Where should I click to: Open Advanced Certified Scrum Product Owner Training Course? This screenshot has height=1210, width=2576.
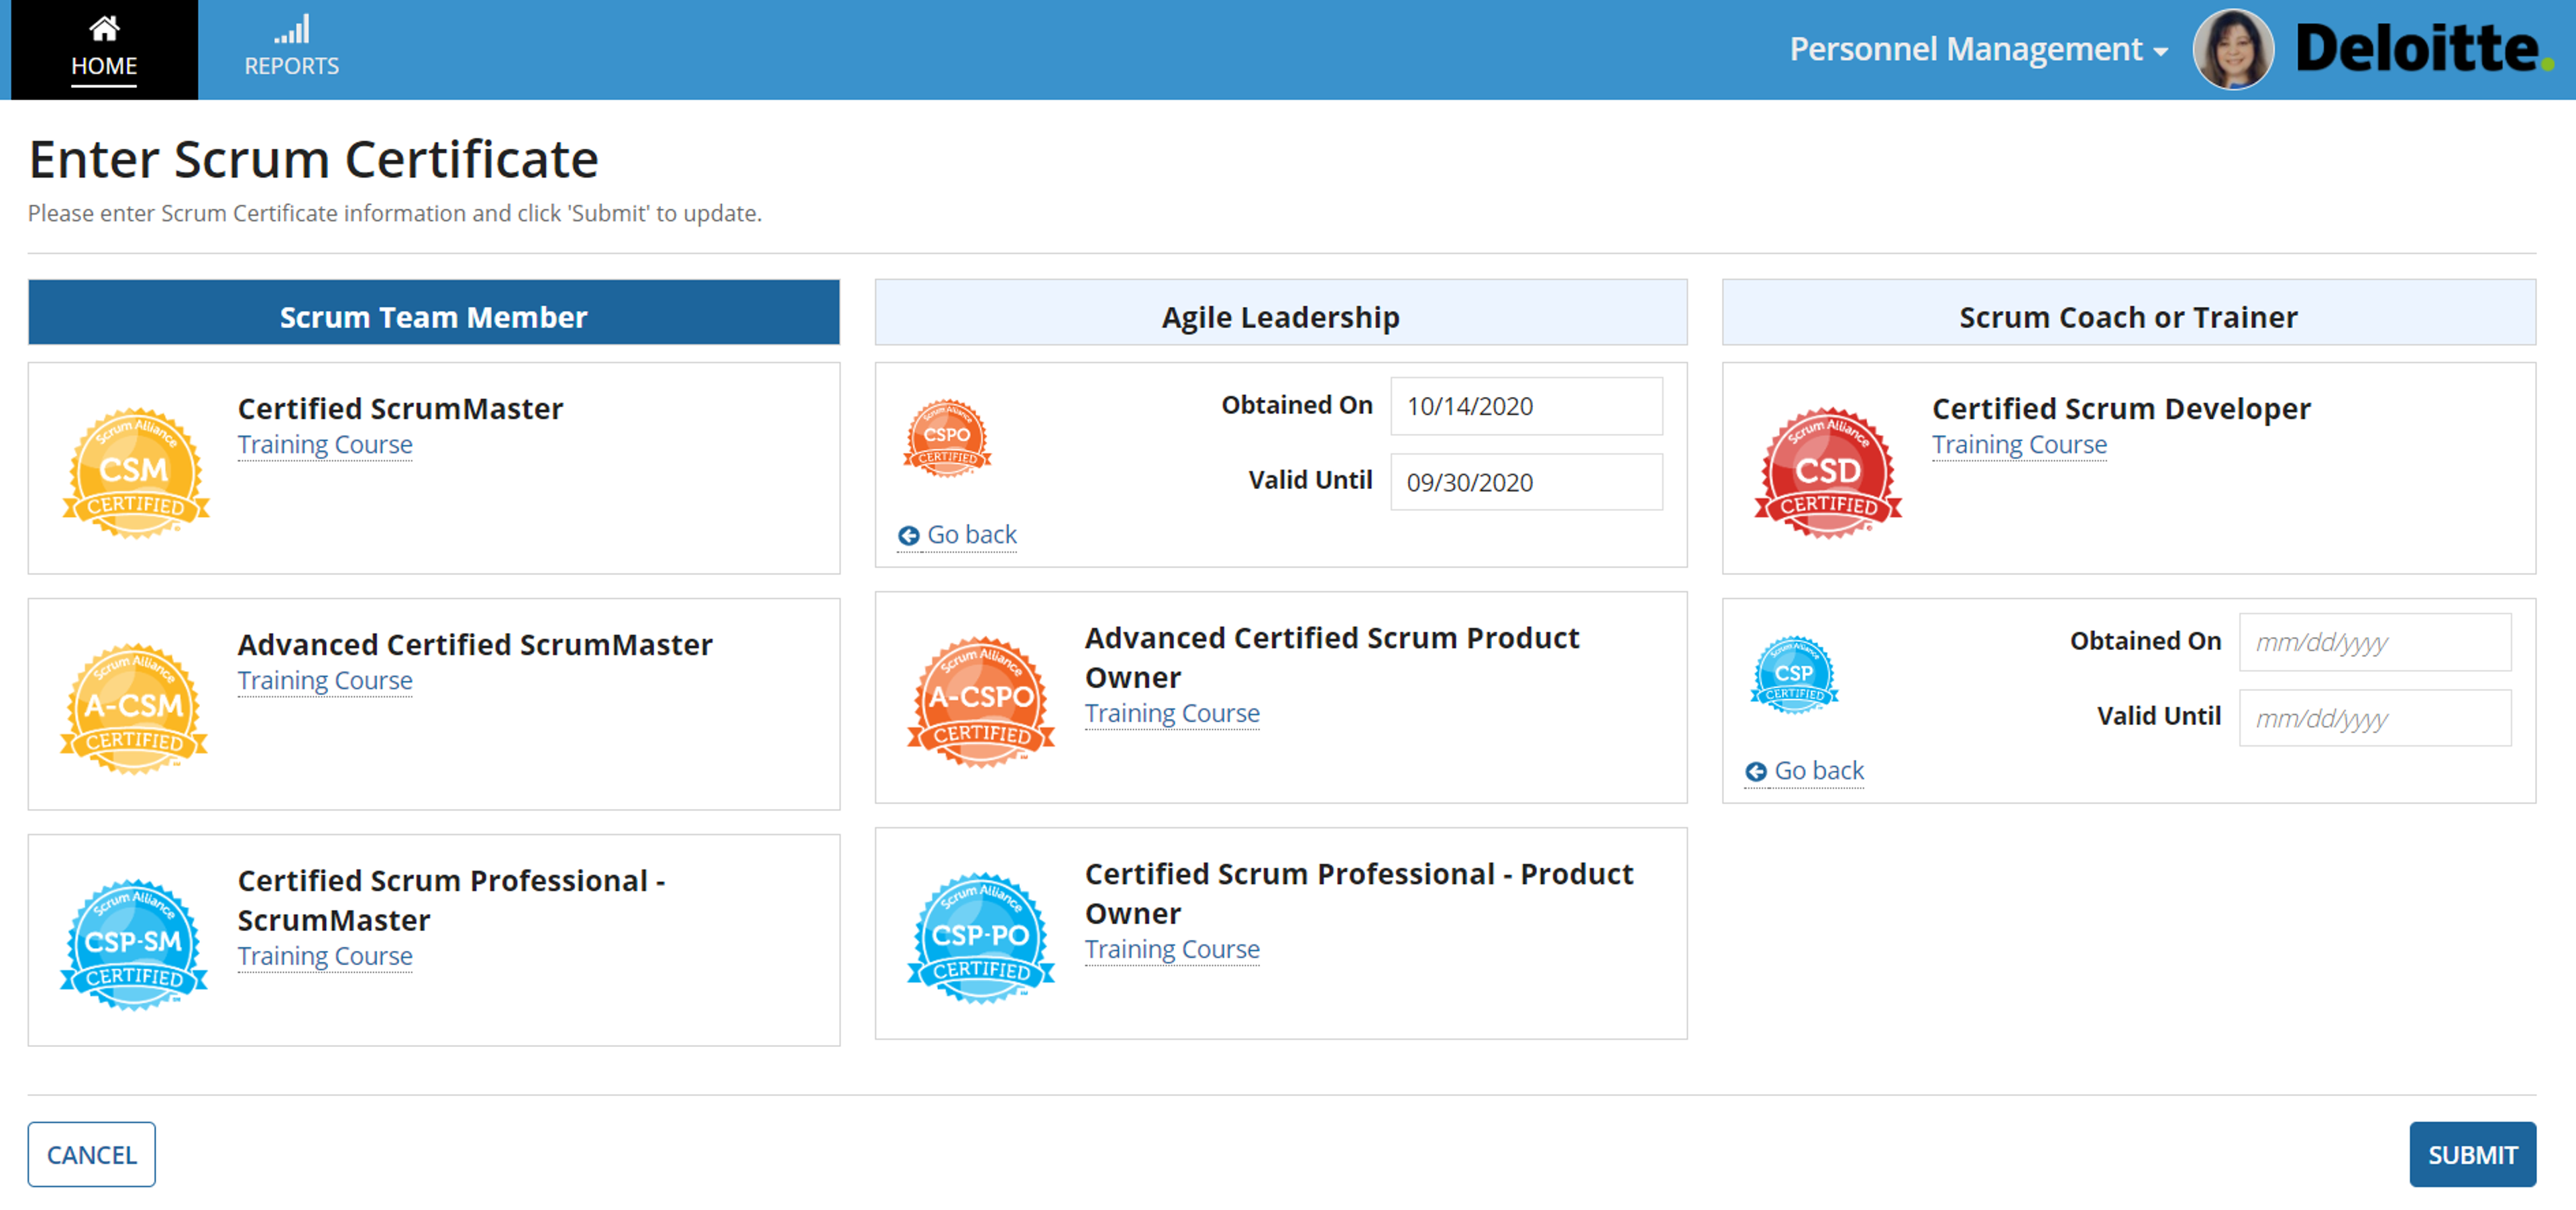[x=1172, y=713]
